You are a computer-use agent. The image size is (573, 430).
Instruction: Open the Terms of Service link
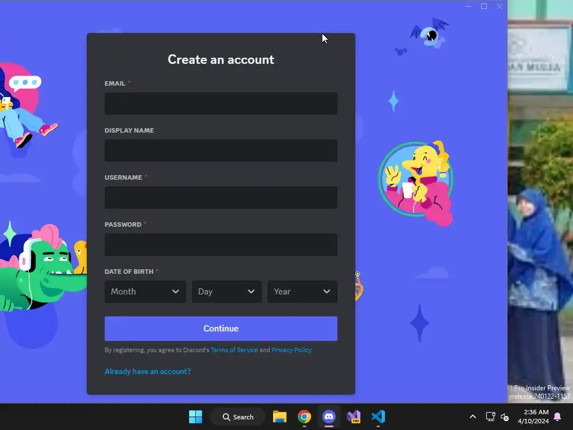tap(234, 350)
